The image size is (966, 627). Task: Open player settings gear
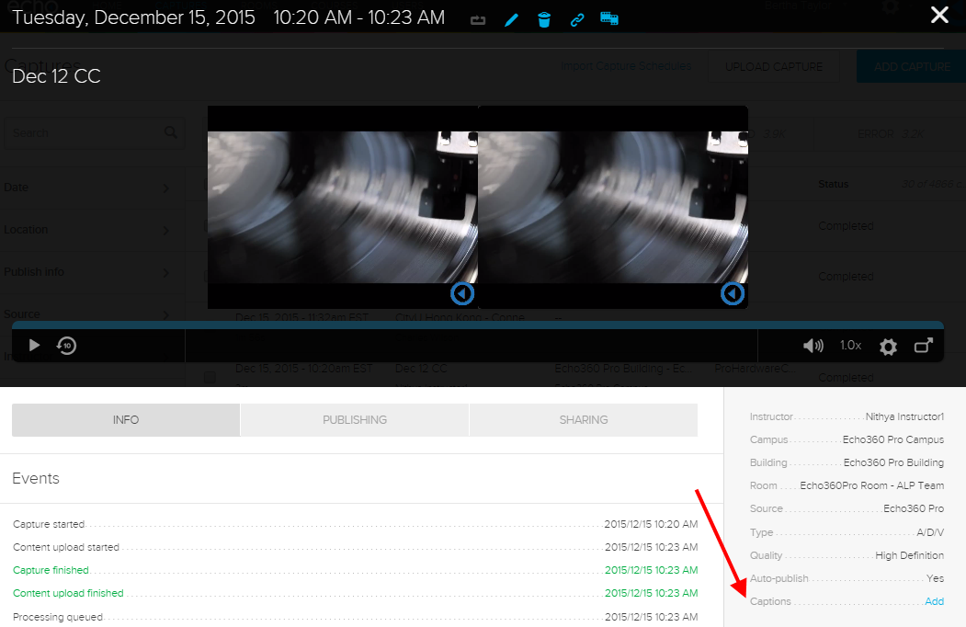coord(888,347)
